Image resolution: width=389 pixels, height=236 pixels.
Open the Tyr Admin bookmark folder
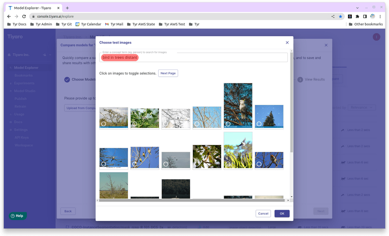coord(41,24)
